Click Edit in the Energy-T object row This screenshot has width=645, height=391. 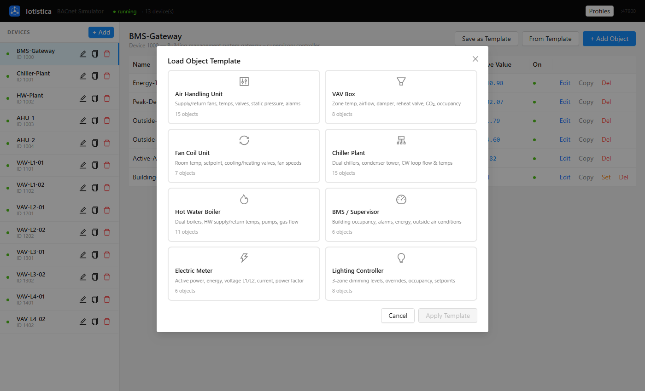(x=565, y=83)
